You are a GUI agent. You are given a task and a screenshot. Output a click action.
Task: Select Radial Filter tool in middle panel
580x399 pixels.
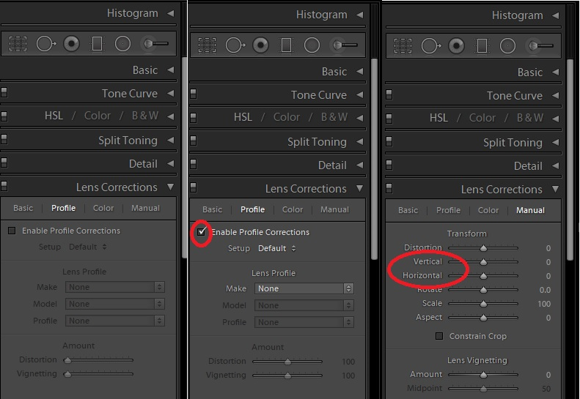[312, 45]
